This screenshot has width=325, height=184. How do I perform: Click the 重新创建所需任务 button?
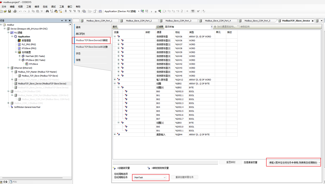[184, 177]
